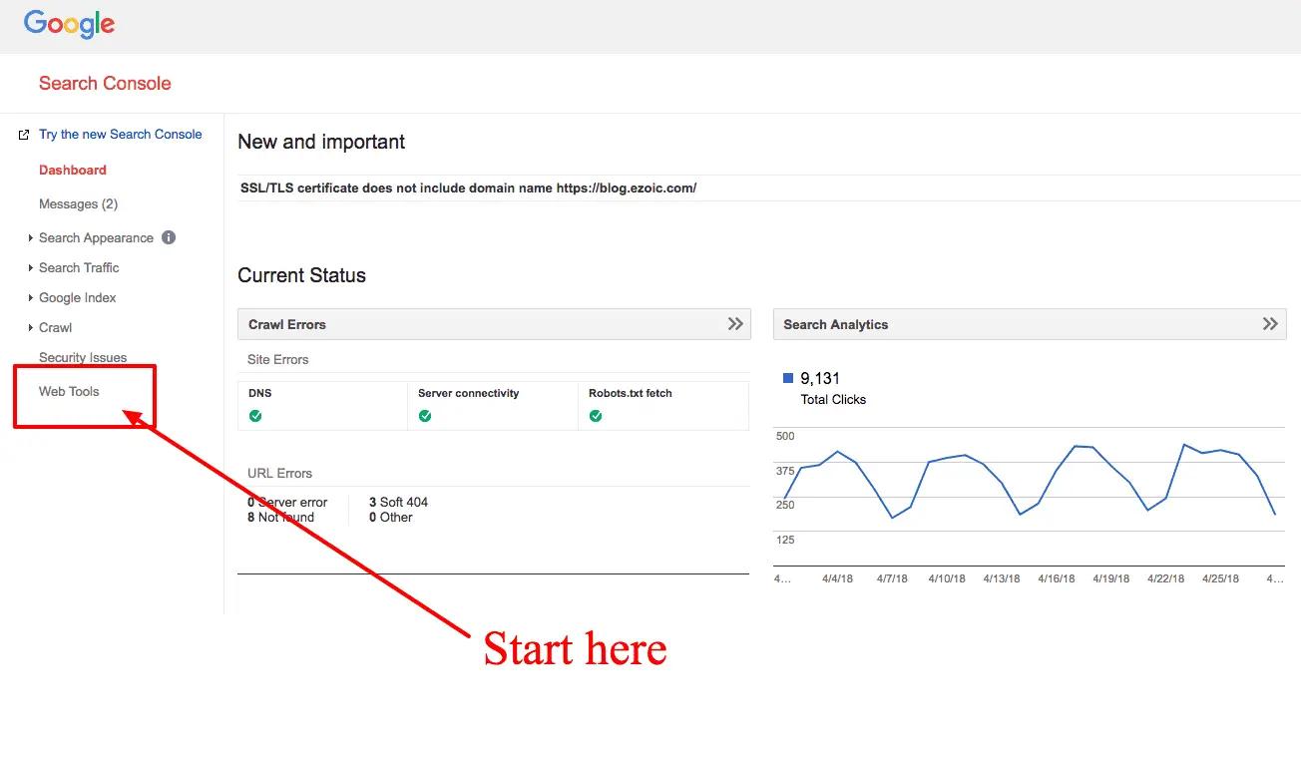Screen dimensions: 1301x760
Task: Click the Search Analytics panel header
Action: (x=1030, y=324)
